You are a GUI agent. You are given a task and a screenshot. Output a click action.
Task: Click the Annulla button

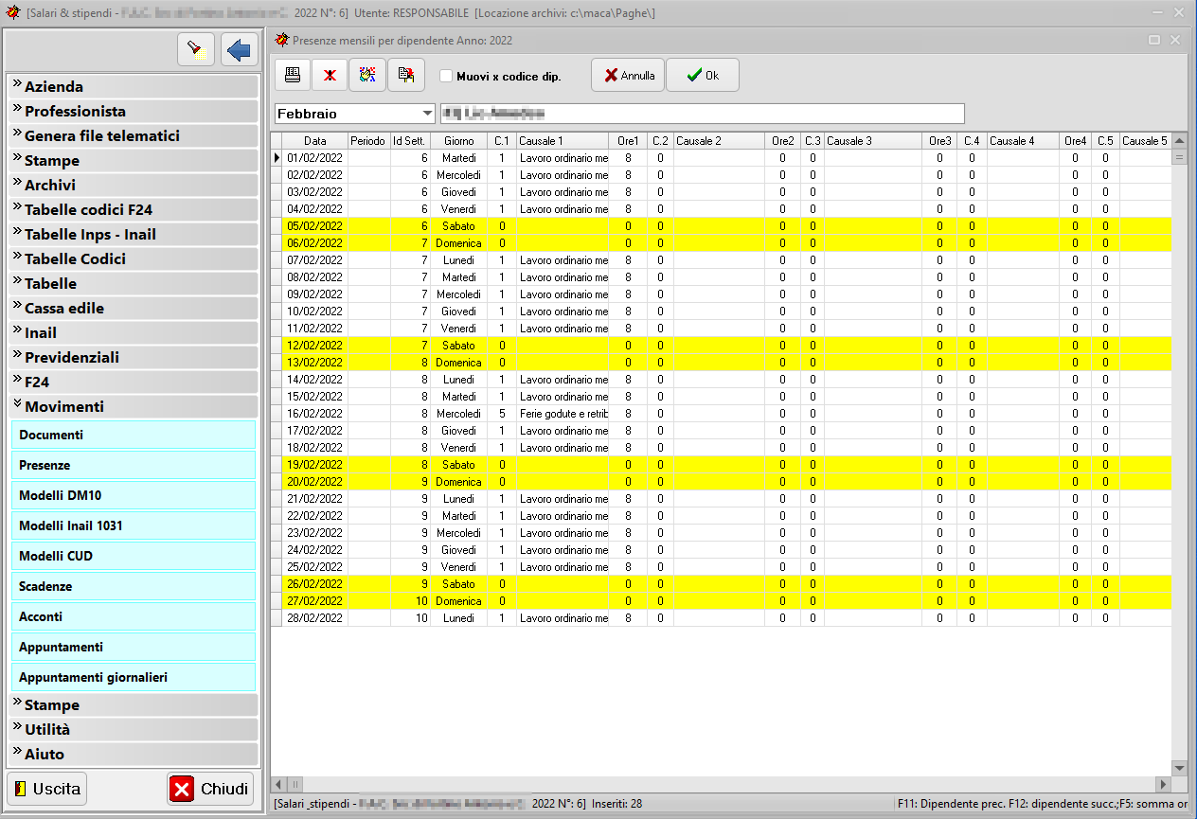(629, 76)
